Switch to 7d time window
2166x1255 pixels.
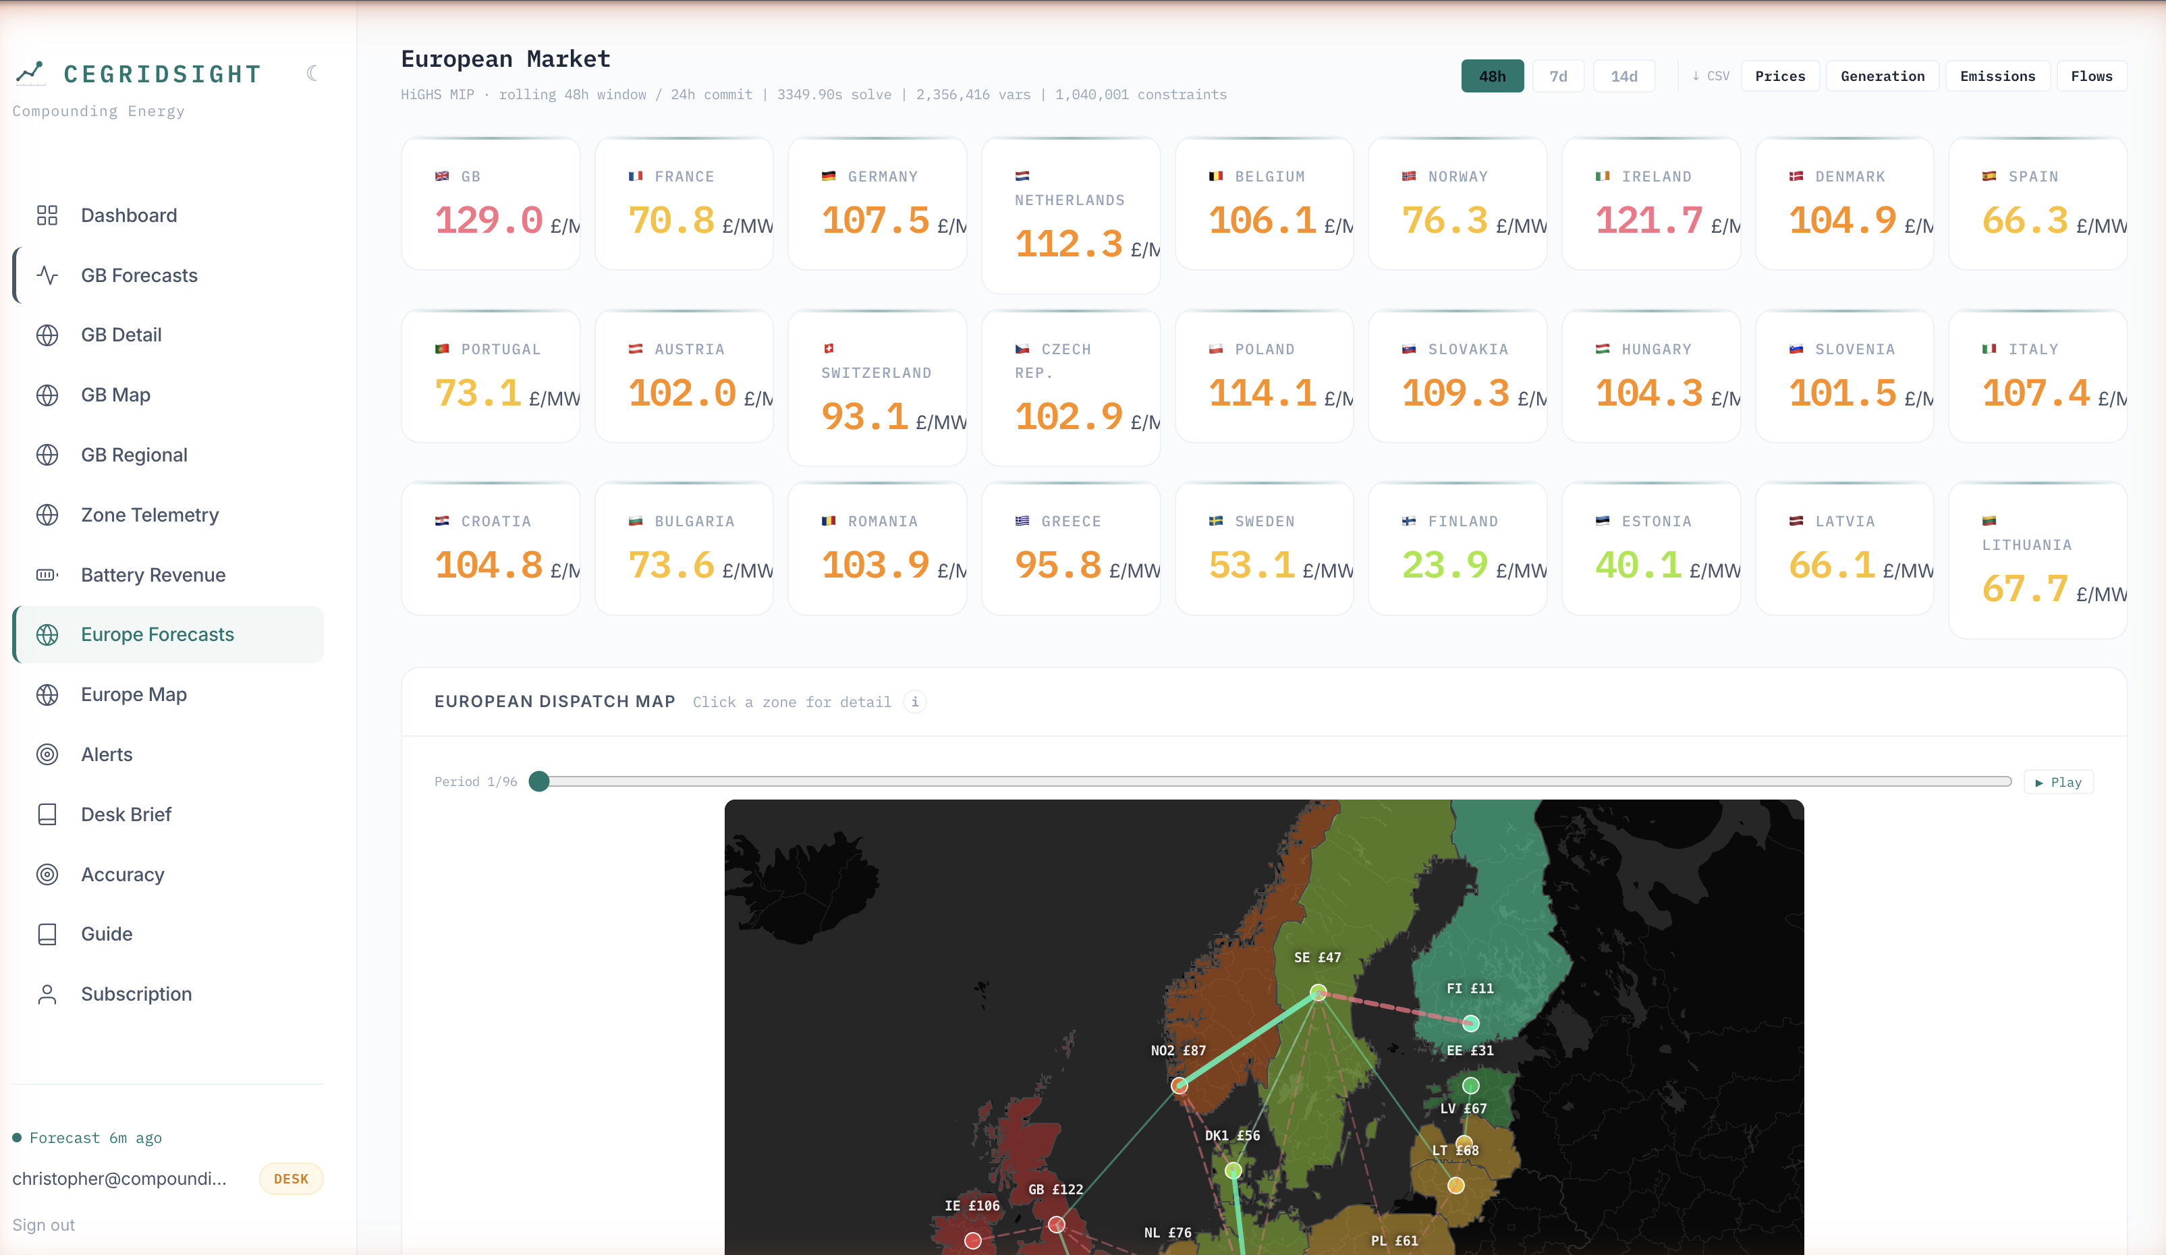click(1557, 76)
